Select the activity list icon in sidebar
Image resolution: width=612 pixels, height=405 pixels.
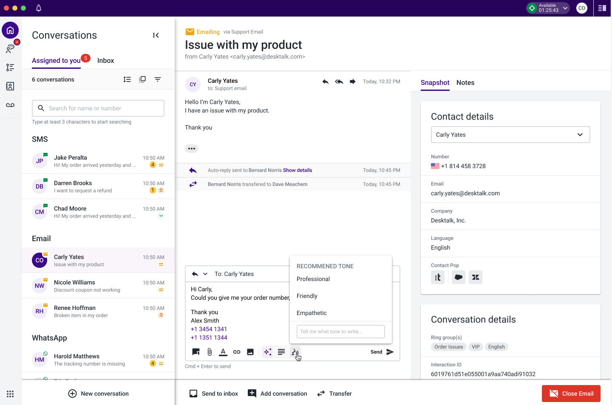tap(10, 67)
